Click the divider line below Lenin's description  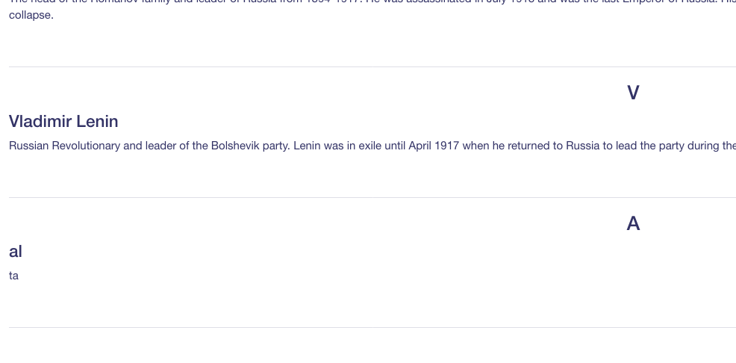tap(372, 198)
